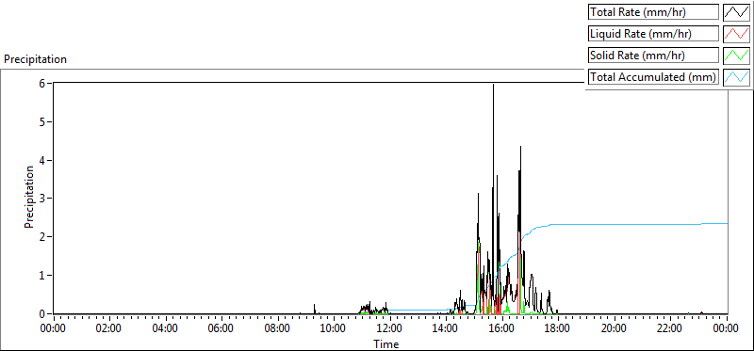The image size is (754, 351).
Task: Click the red Liquid Rate legend icon
Action: [x=737, y=34]
